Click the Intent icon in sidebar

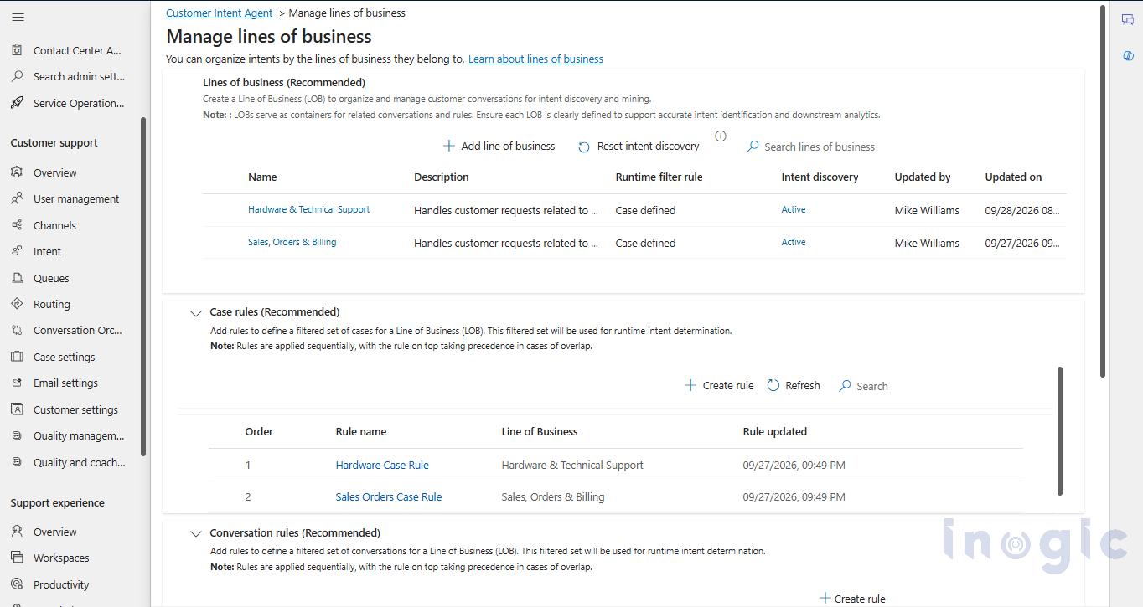pos(17,251)
